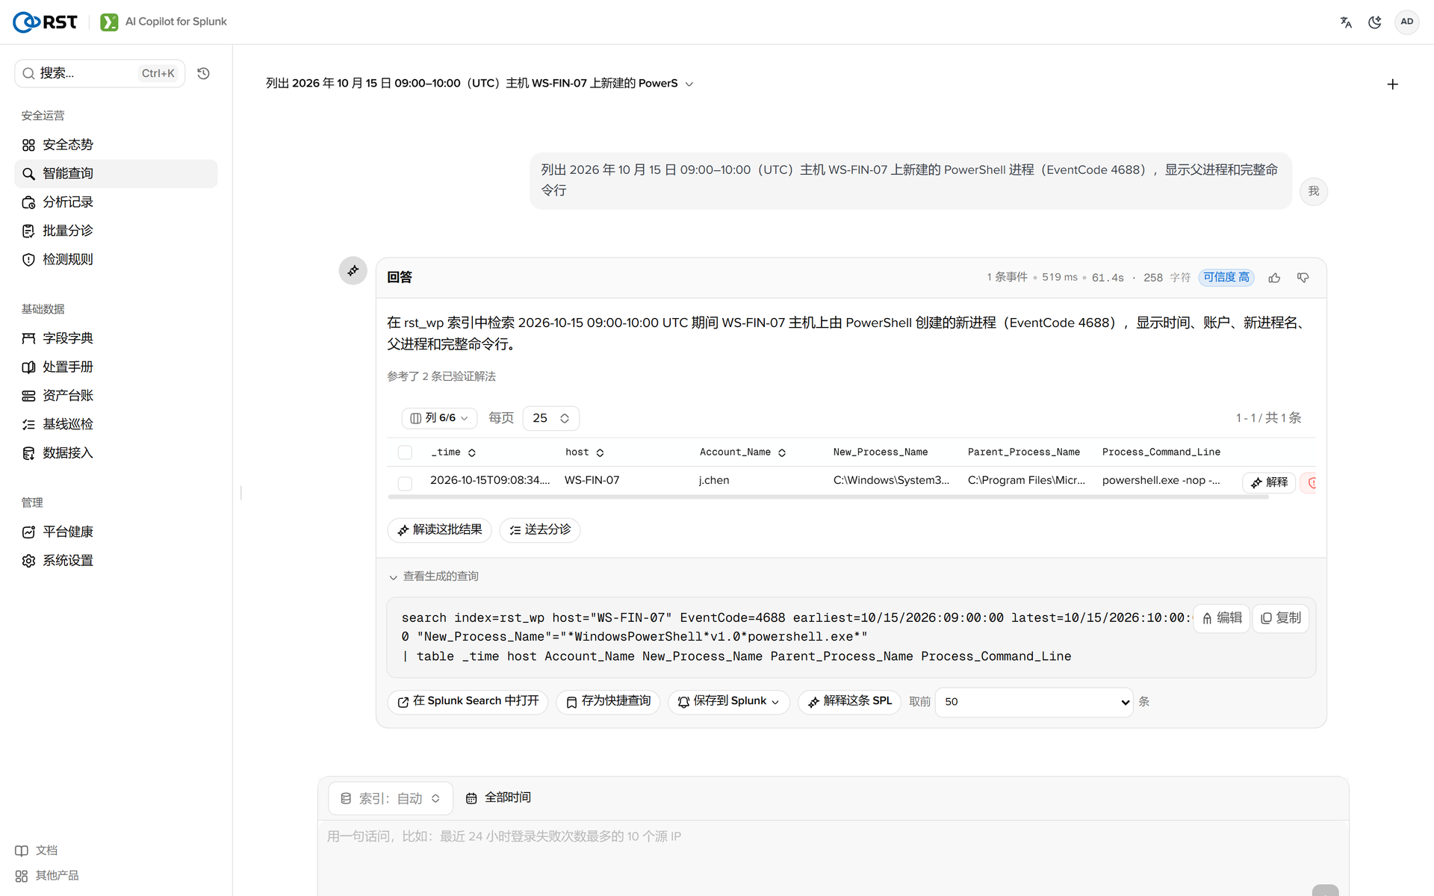Start a new conversation with plus icon
1434x896 pixels.
click(x=1392, y=84)
